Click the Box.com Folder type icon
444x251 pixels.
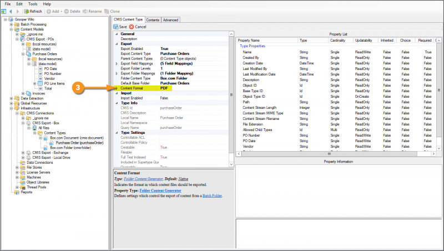[46, 148]
